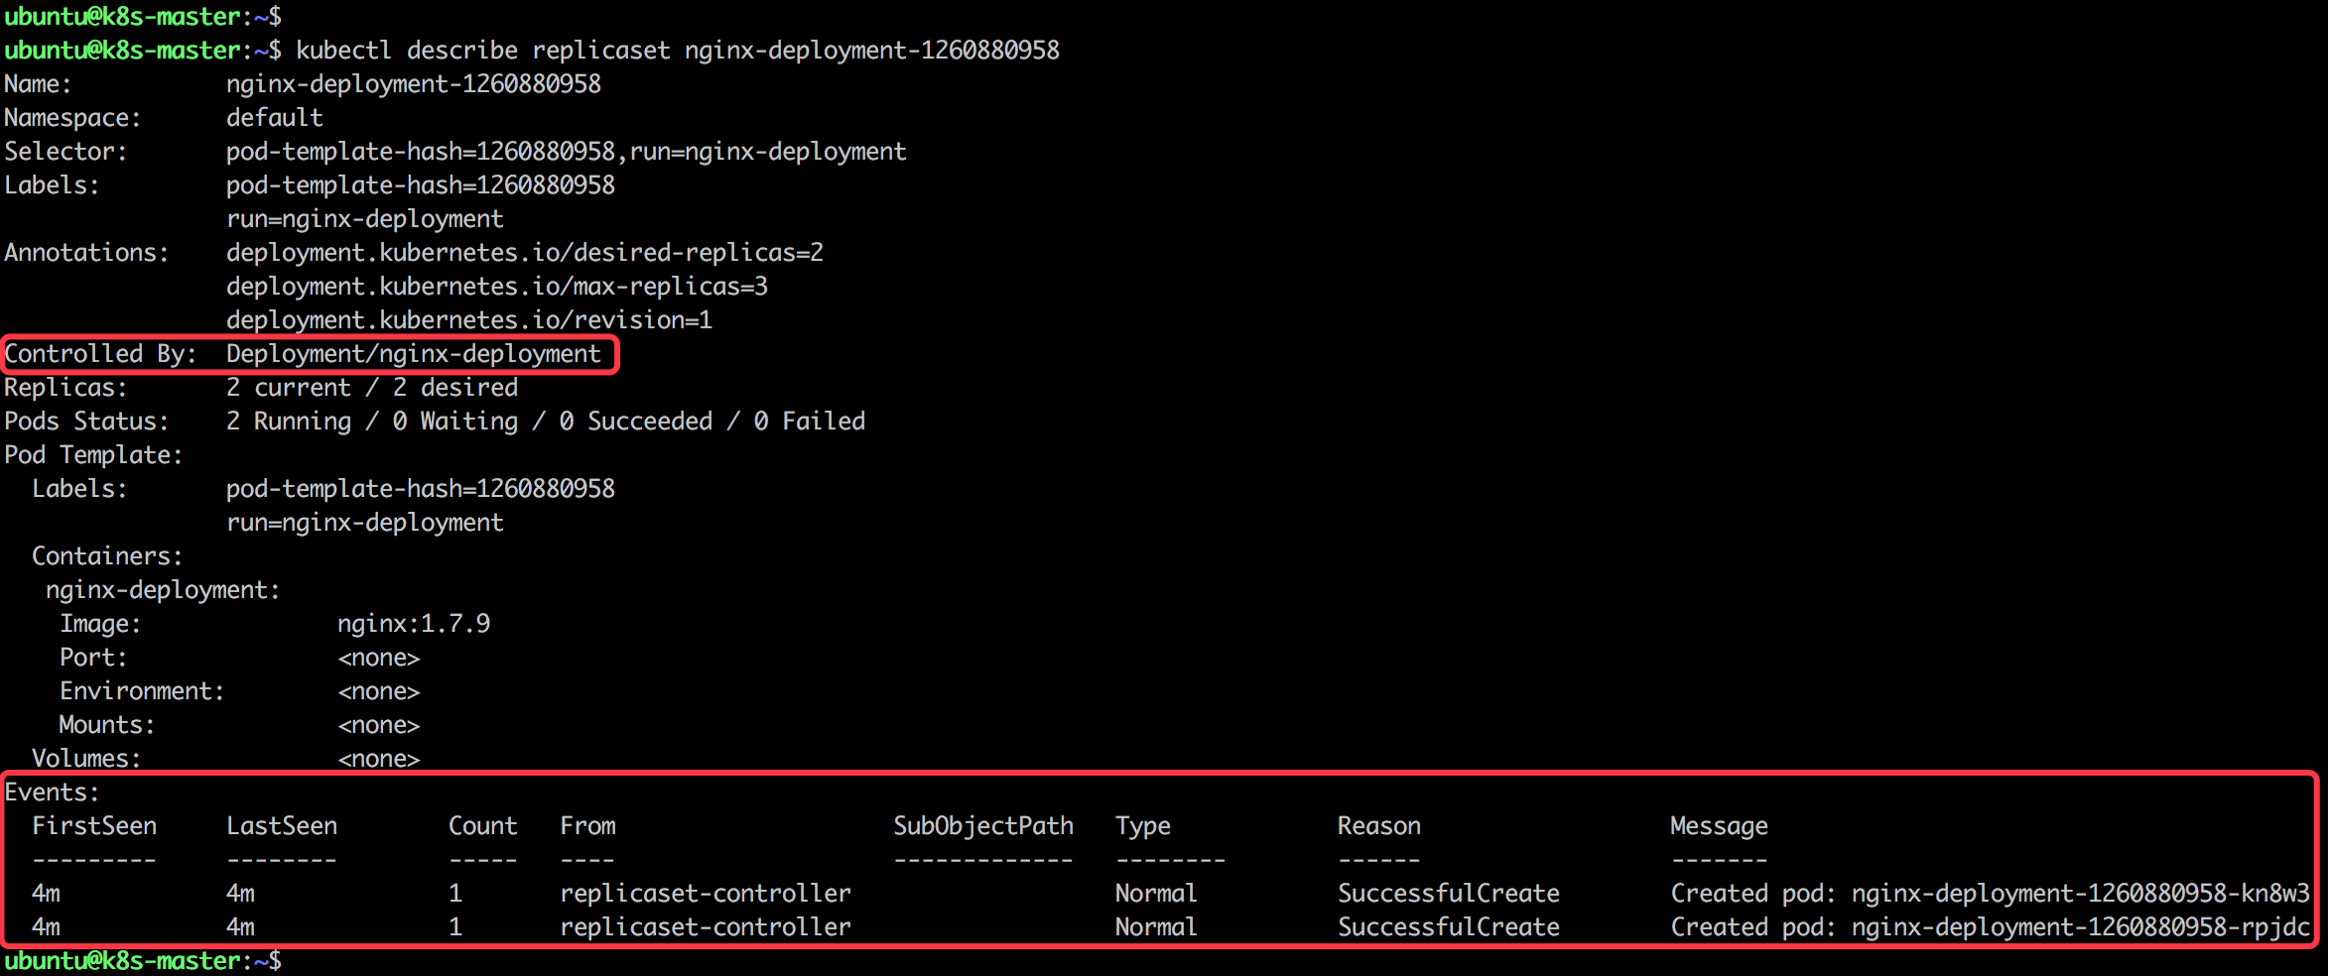
Task: Click the final ubuntu@k8s-master prompt line
Action: pos(143,961)
